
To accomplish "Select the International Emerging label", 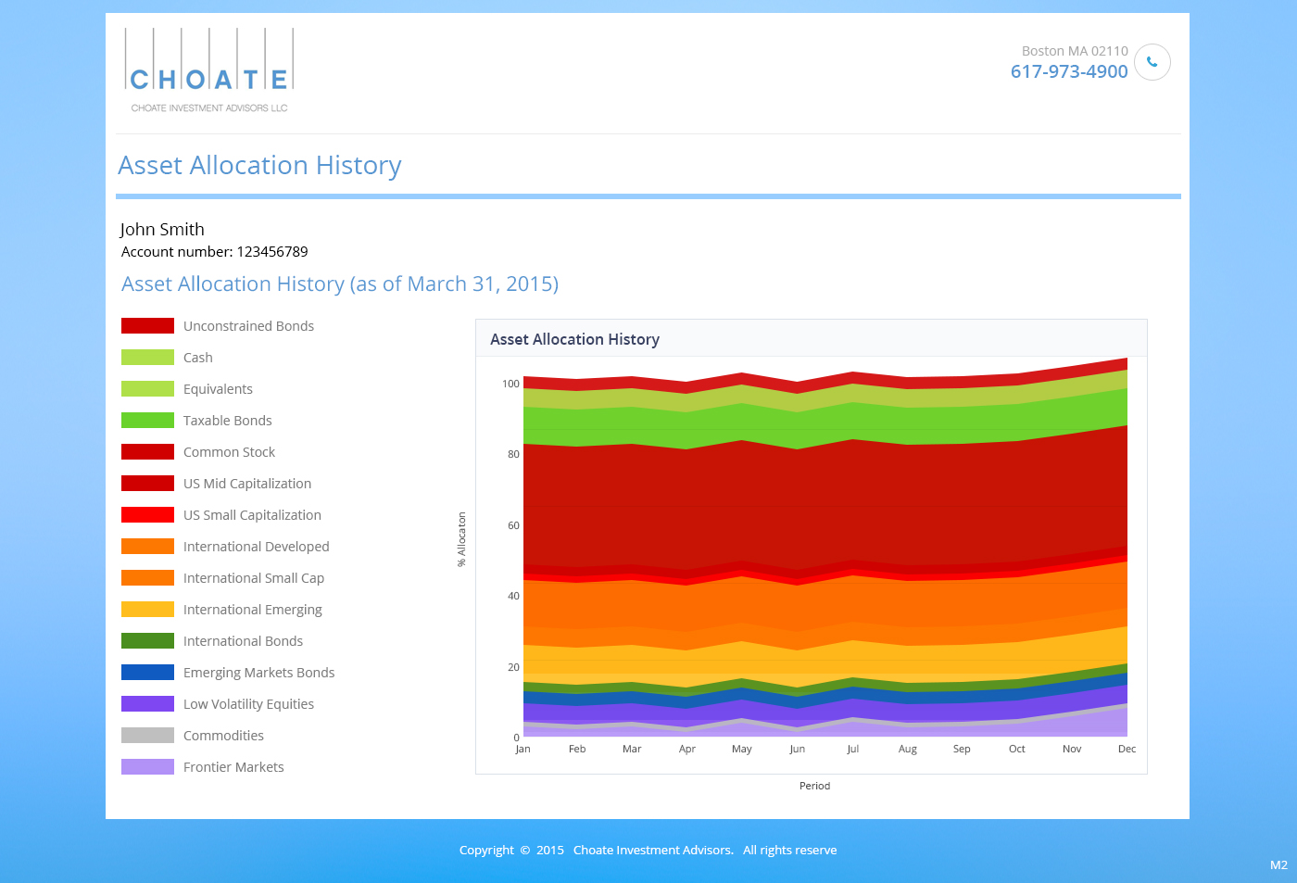I will point(253,610).
